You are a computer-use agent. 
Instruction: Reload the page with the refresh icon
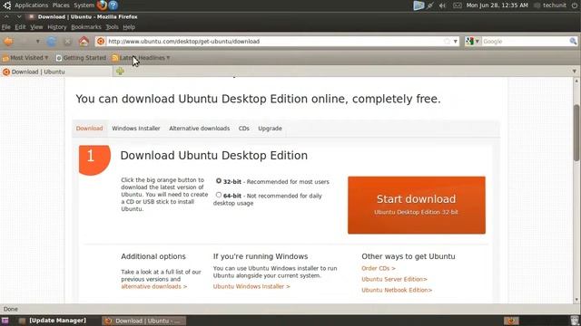[52, 42]
